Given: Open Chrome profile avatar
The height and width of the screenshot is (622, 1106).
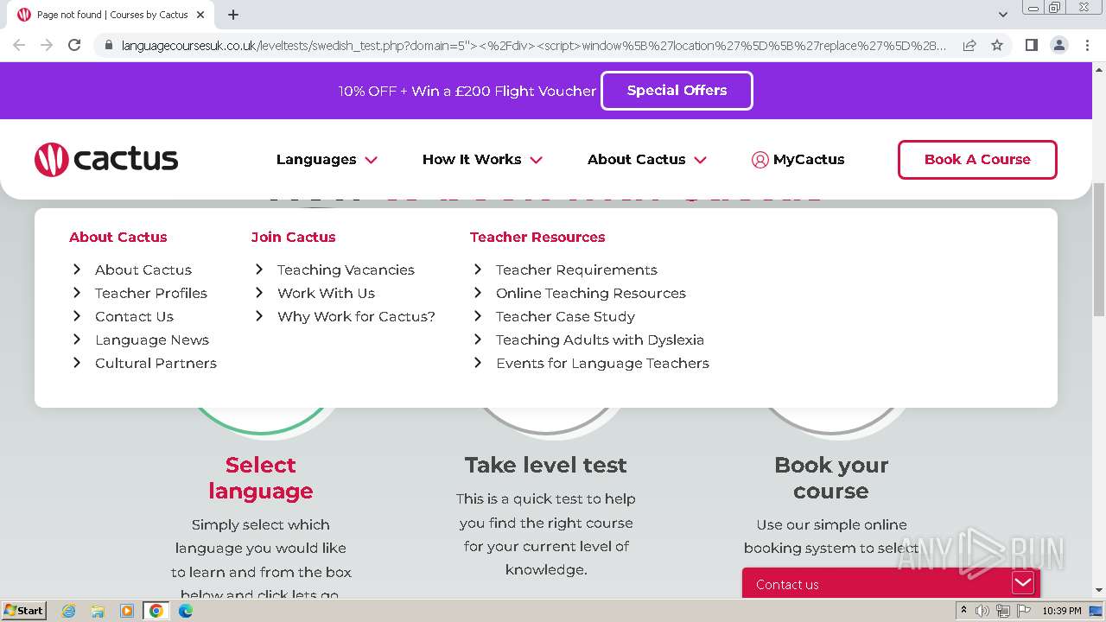Looking at the screenshot, I should [1058, 45].
